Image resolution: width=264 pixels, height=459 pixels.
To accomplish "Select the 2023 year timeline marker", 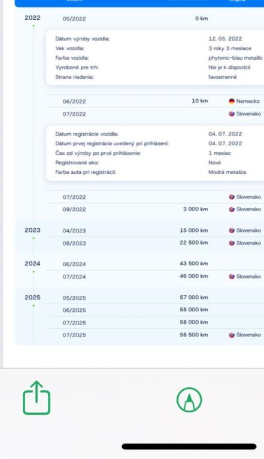I will [32, 230].
